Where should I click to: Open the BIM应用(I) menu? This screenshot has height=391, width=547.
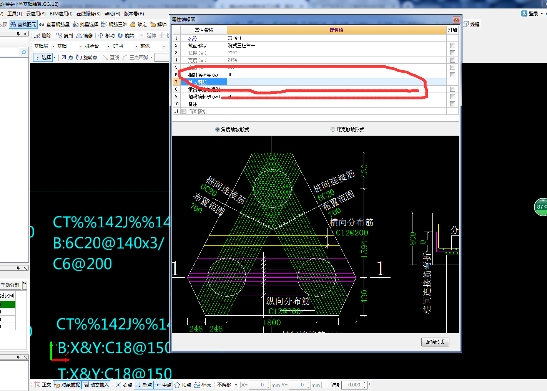[x=61, y=13]
